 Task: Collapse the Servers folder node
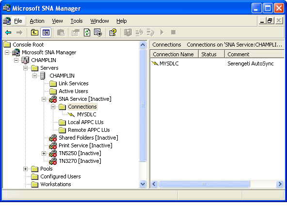[25, 68]
